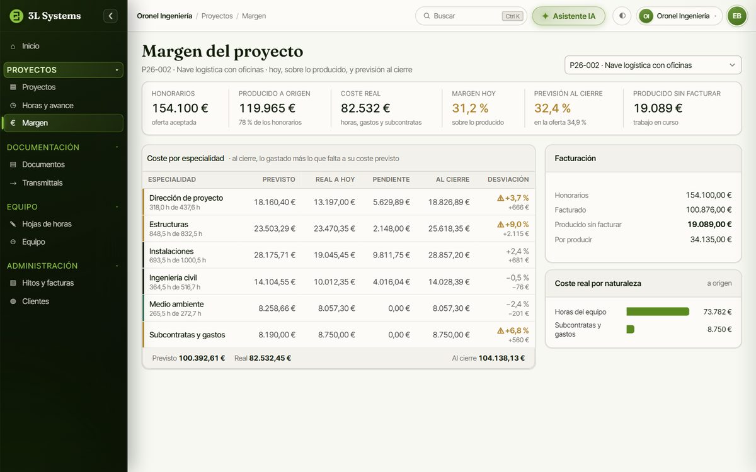Click the warning icon beside +6,8 %

coord(501,331)
